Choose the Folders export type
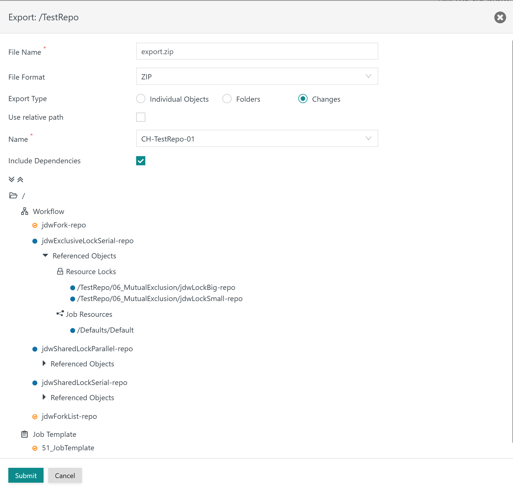Screen dimensions: 513x491 227,99
